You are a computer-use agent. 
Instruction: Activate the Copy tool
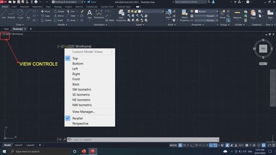click(45, 16)
